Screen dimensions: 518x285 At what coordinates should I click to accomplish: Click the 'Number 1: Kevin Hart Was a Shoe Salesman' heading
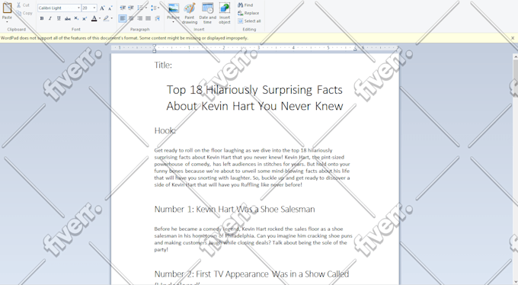tap(235, 209)
